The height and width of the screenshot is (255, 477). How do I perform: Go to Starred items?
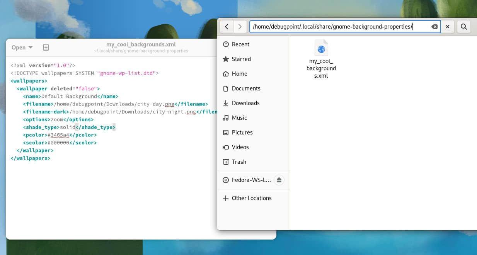point(241,59)
